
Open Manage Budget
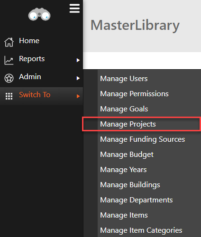pos(127,155)
